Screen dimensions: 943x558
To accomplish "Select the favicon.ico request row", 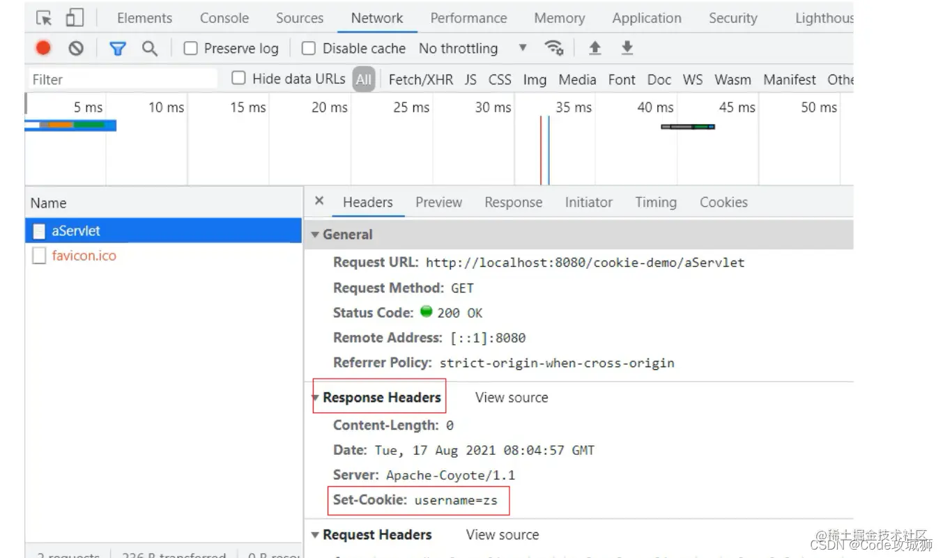I will (164, 256).
